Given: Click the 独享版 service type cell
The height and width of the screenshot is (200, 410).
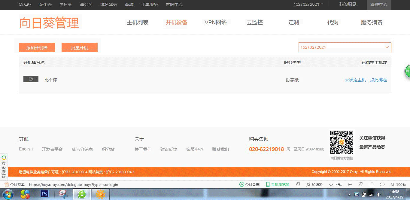Looking at the screenshot, I should [x=292, y=80].
